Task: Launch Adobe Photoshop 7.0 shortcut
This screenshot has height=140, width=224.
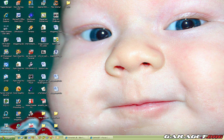Action: (18, 102)
